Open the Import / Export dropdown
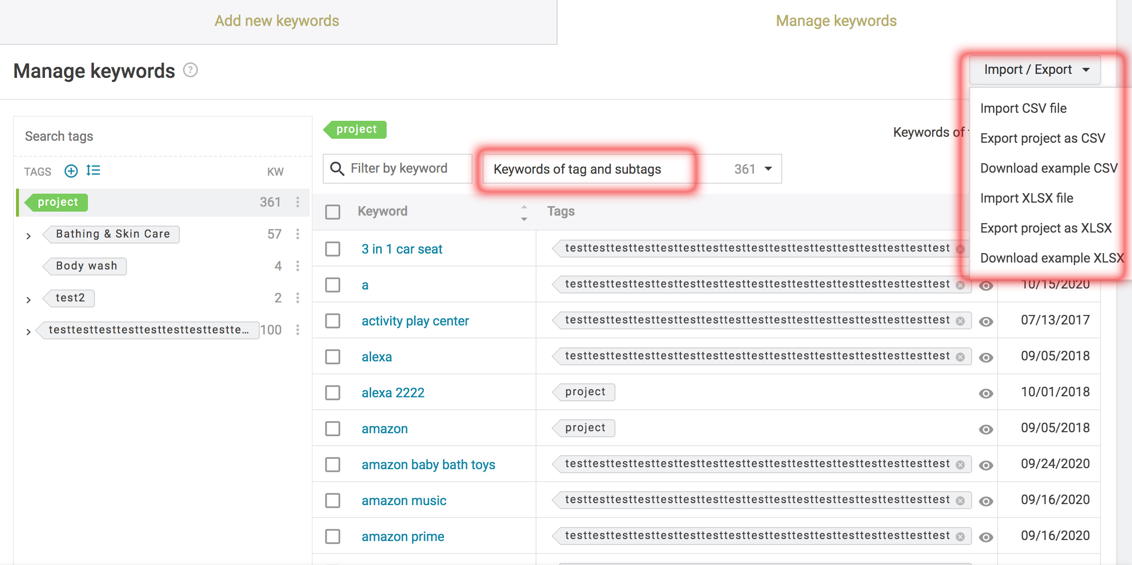Viewport: 1132px width, 565px height. click(x=1035, y=69)
